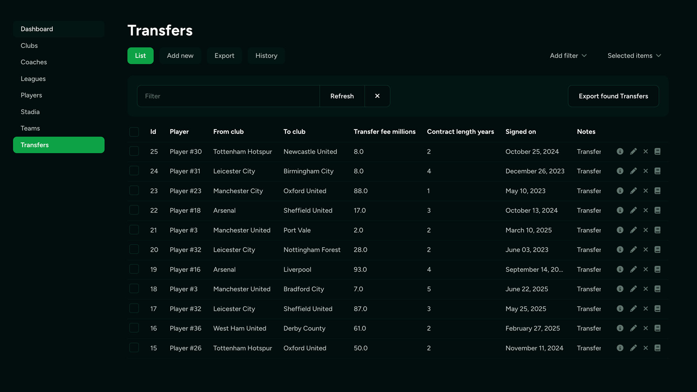This screenshot has height=392, width=697.
Task: Delete transfer 23 using the X icon
Action: click(x=646, y=191)
